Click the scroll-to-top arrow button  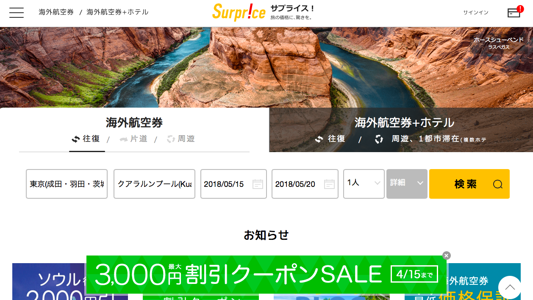click(x=510, y=287)
